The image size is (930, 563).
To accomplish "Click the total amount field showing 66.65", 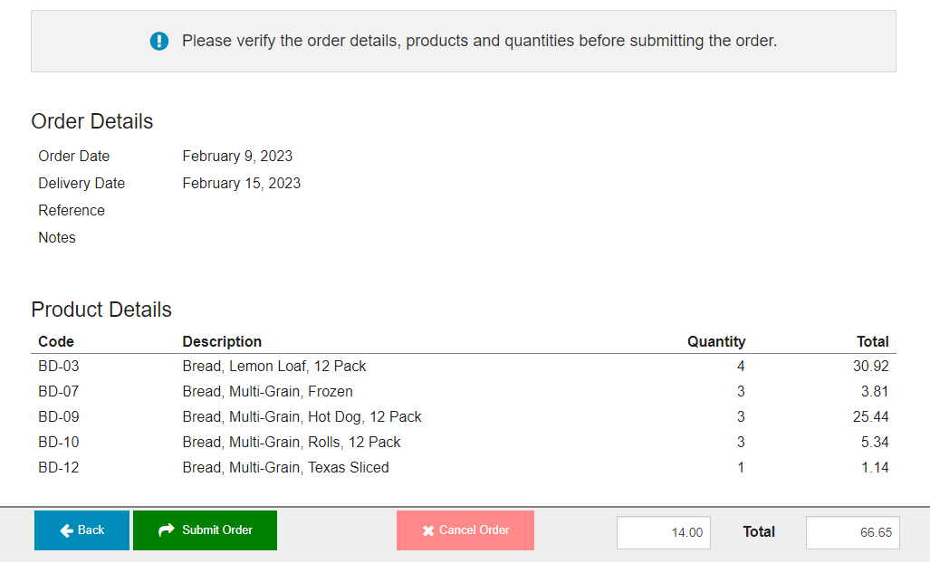I will pos(850,532).
